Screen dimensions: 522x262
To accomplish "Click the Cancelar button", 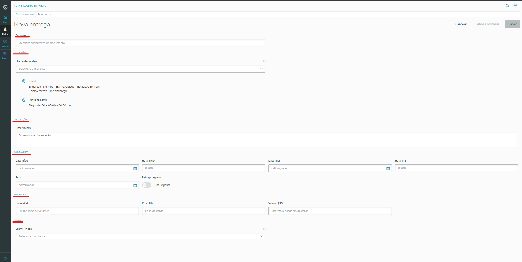I will coord(461,24).
